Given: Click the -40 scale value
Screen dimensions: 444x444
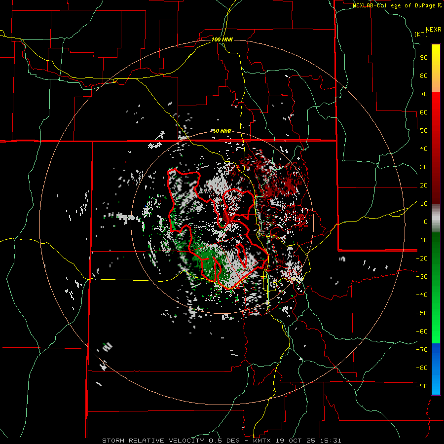Looking at the screenshot, I should coord(422,295).
